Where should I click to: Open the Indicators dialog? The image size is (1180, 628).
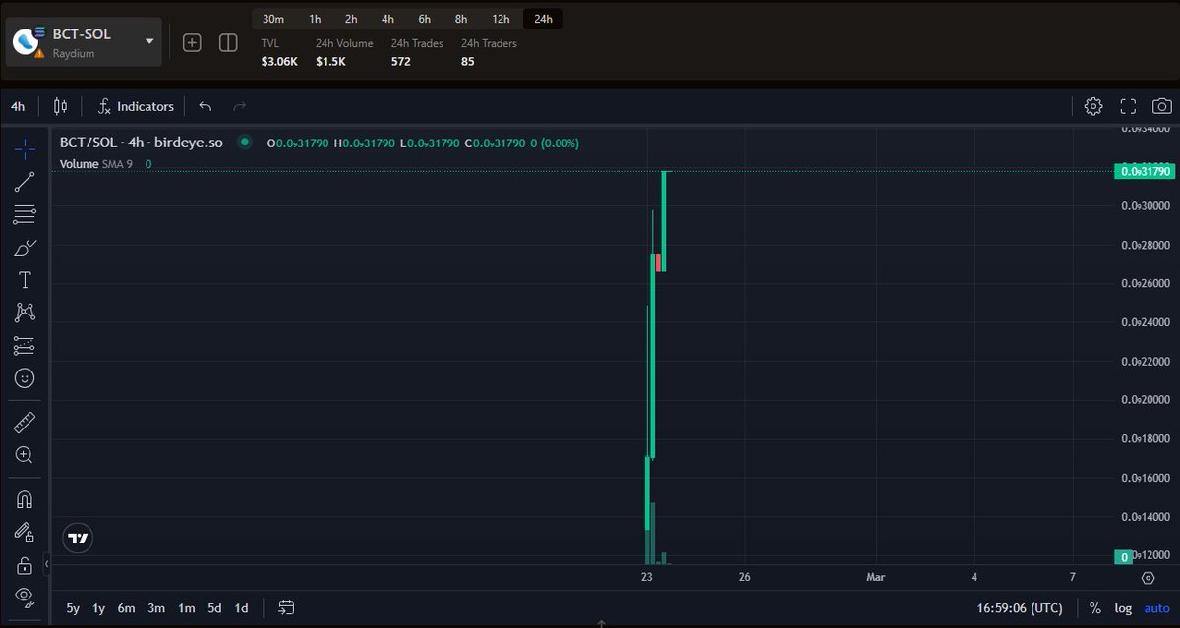click(136, 106)
